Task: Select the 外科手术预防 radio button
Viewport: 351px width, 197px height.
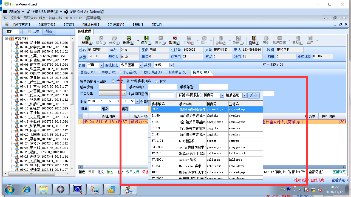Action: (128, 81)
